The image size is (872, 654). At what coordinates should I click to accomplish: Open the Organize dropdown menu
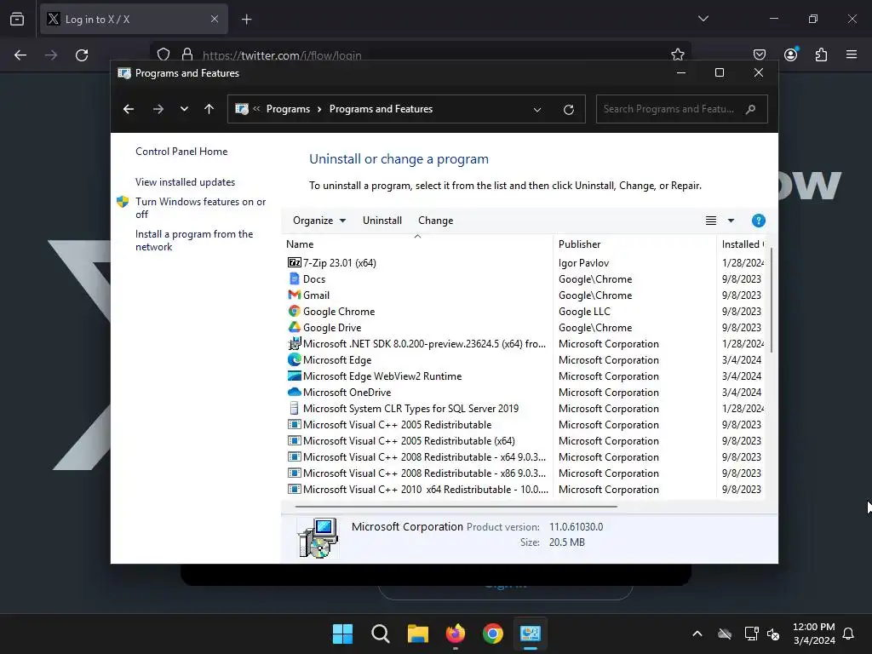point(319,221)
